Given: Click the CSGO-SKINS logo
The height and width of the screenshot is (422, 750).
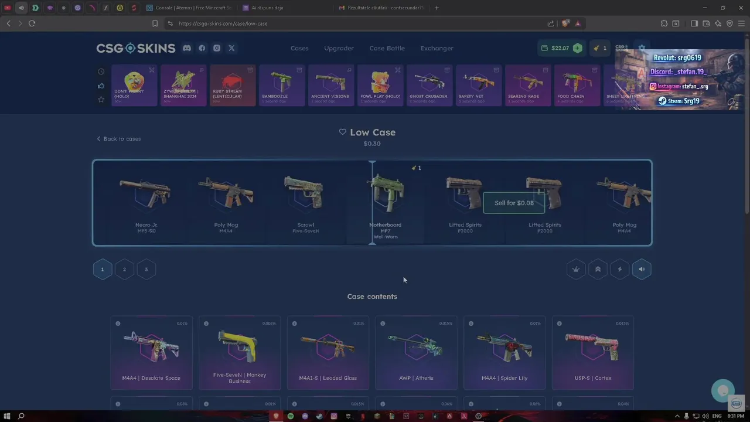Looking at the screenshot, I should click(136, 48).
